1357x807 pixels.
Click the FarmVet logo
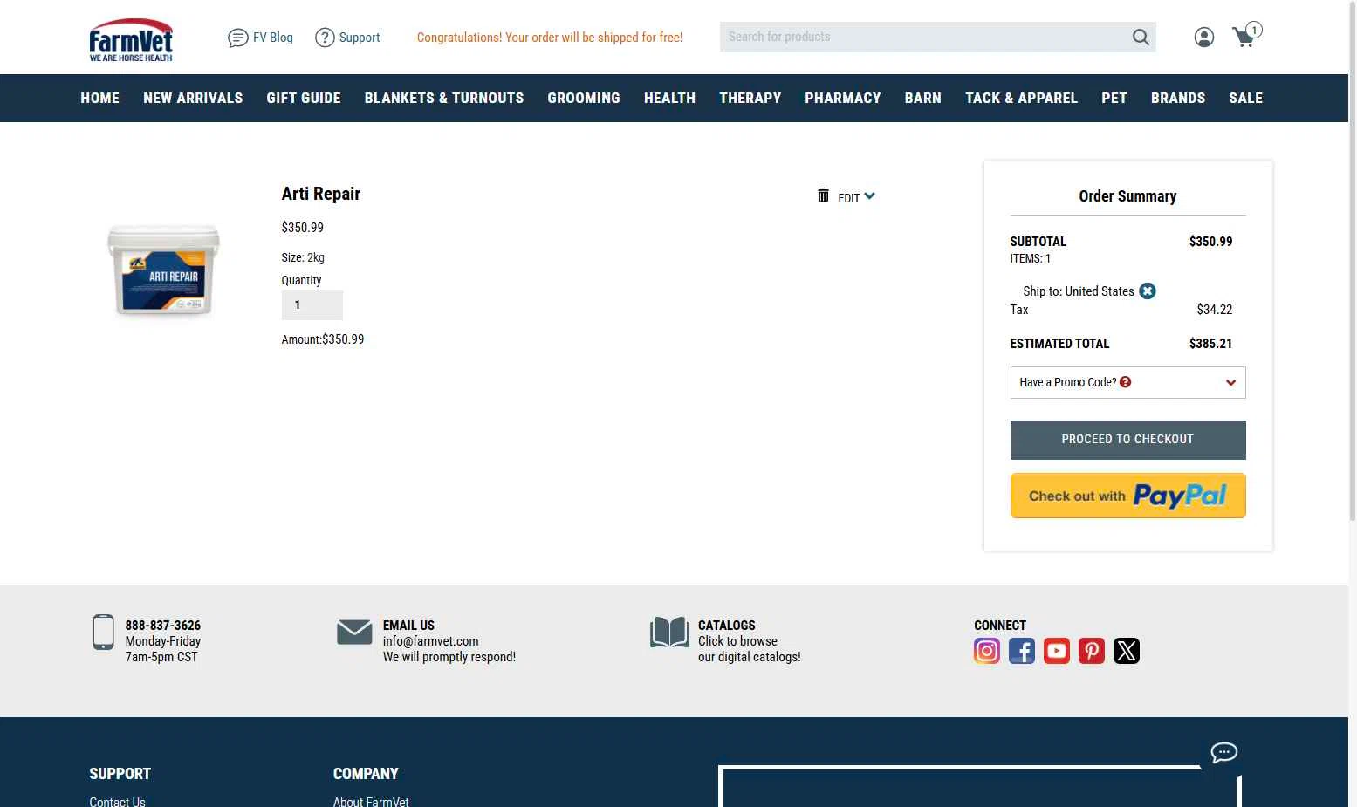pyautogui.click(x=131, y=39)
